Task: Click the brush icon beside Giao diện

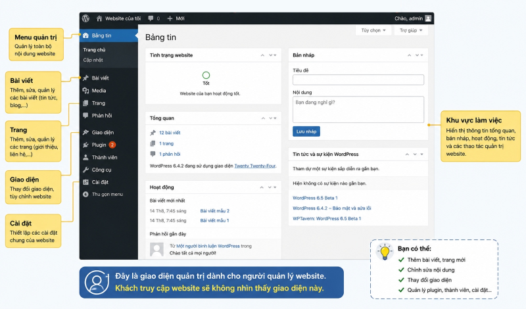Action: [x=86, y=132]
